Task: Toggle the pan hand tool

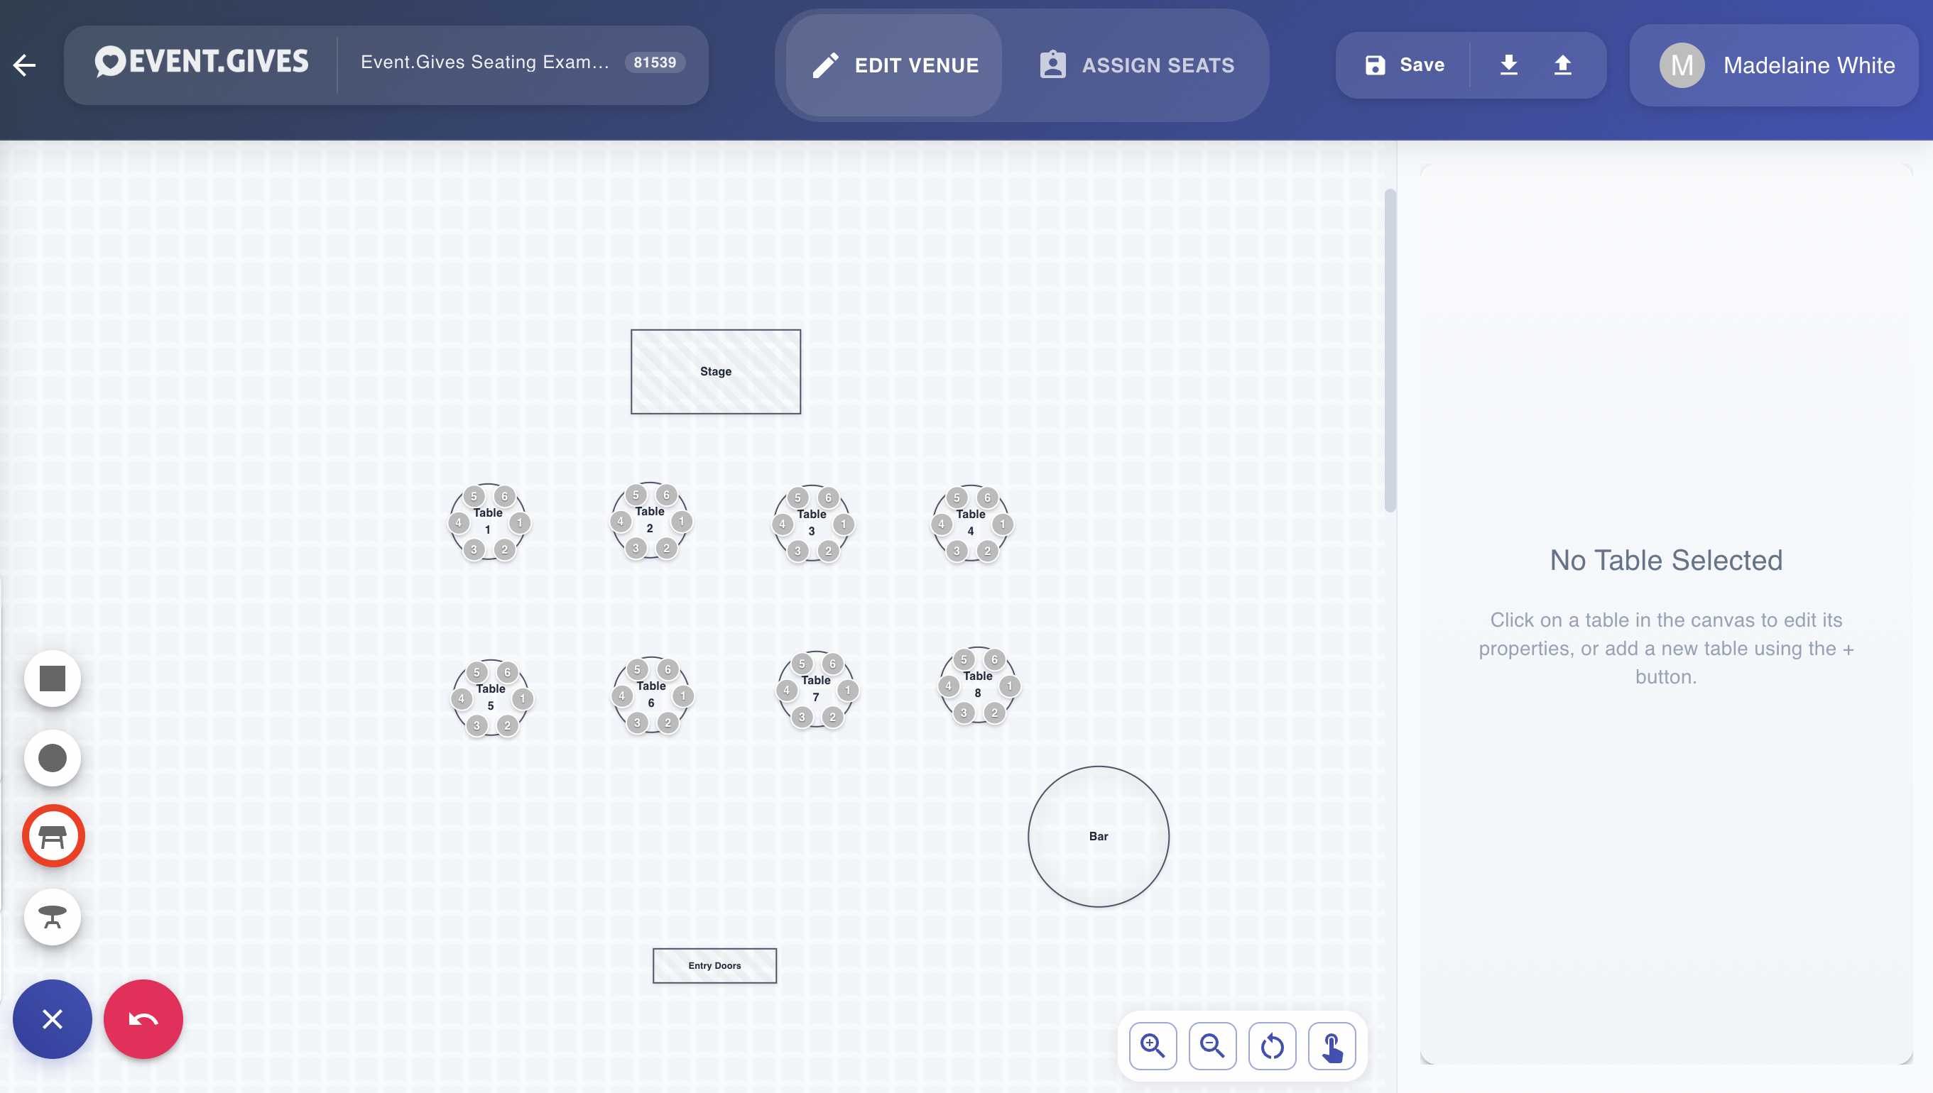Action: click(x=1332, y=1045)
